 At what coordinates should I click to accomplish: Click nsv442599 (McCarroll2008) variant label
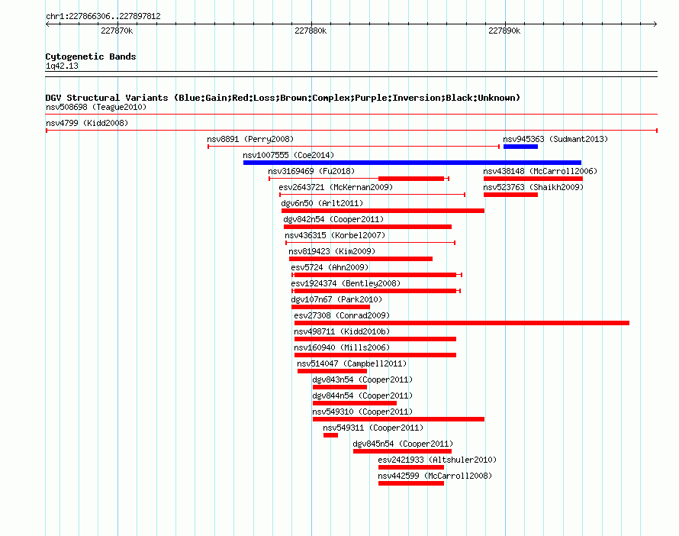click(435, 476)
